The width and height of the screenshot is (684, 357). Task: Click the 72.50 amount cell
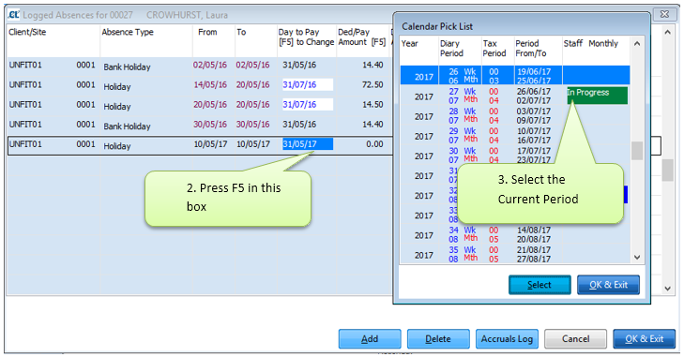pos(372,84)
